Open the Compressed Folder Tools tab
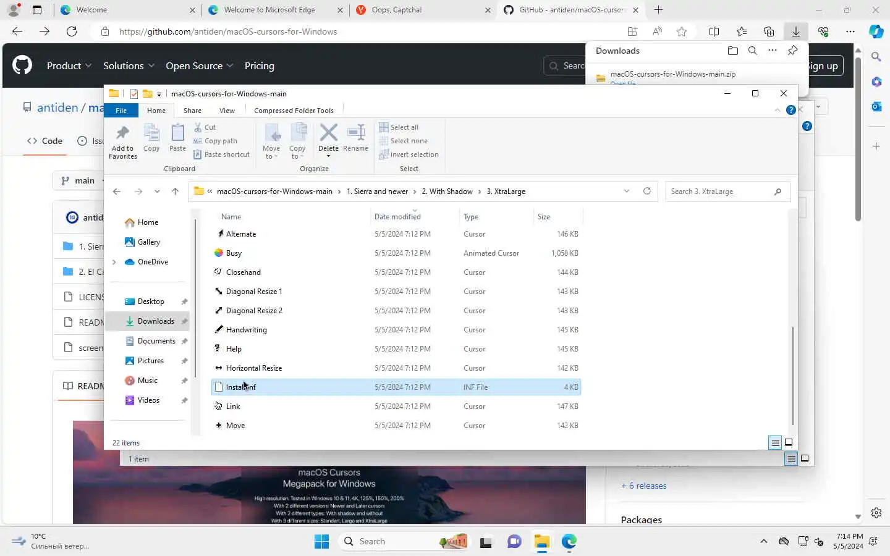890x556 pixels. click(294, 111)
